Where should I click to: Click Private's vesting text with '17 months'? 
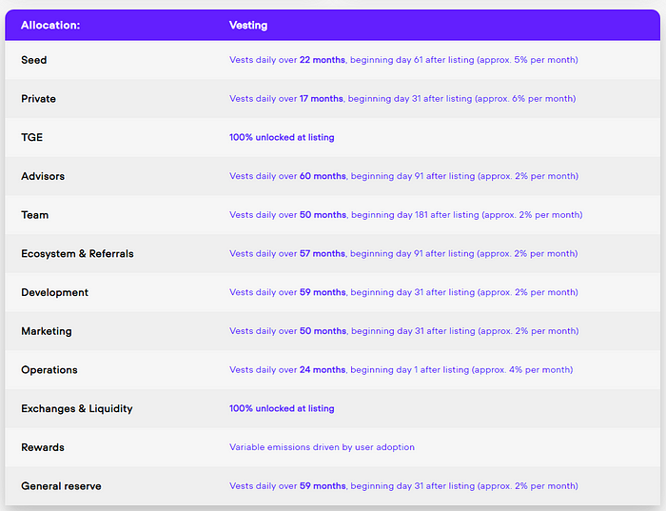coord(402,99)
